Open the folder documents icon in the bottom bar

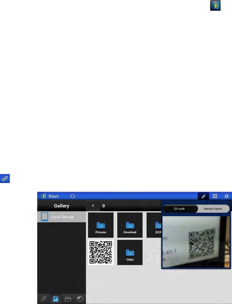[68, 299]
